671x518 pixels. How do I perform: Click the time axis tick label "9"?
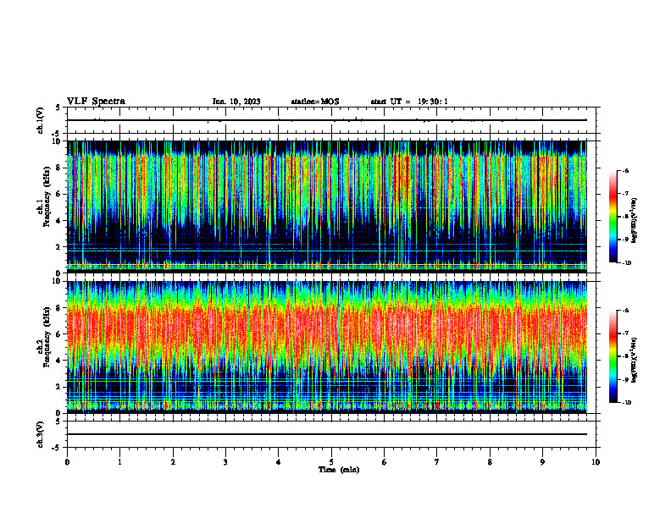point(542,462)
